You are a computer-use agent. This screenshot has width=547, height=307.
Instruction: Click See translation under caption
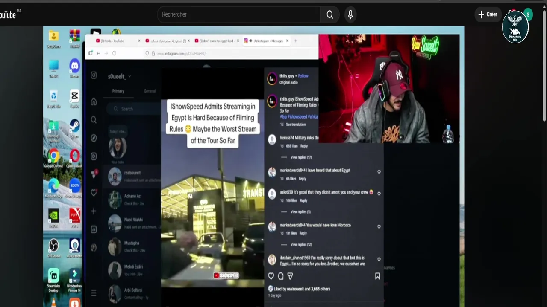[296, 125]
